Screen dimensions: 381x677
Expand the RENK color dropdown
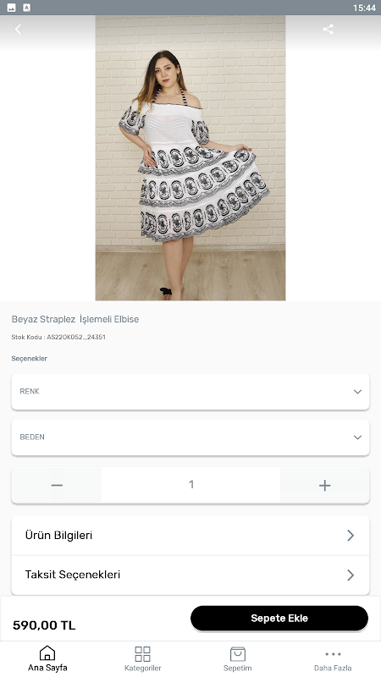(x=190, y=392)
